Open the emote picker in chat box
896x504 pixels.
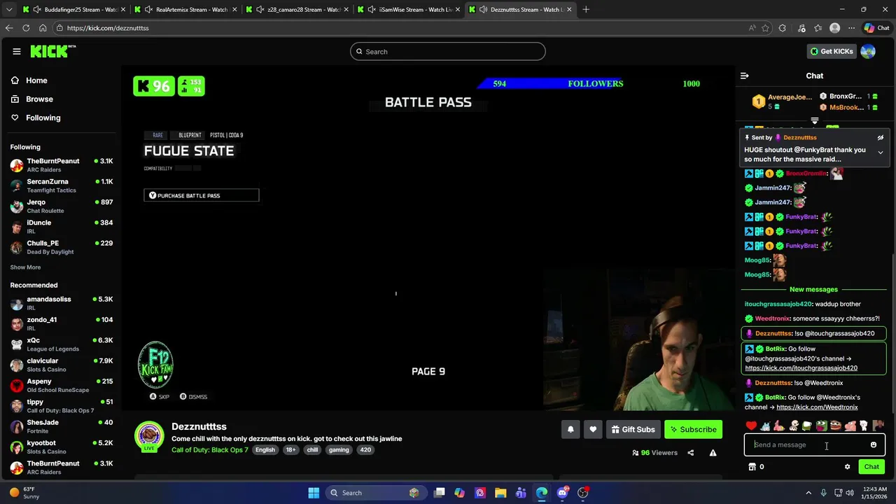873,444
